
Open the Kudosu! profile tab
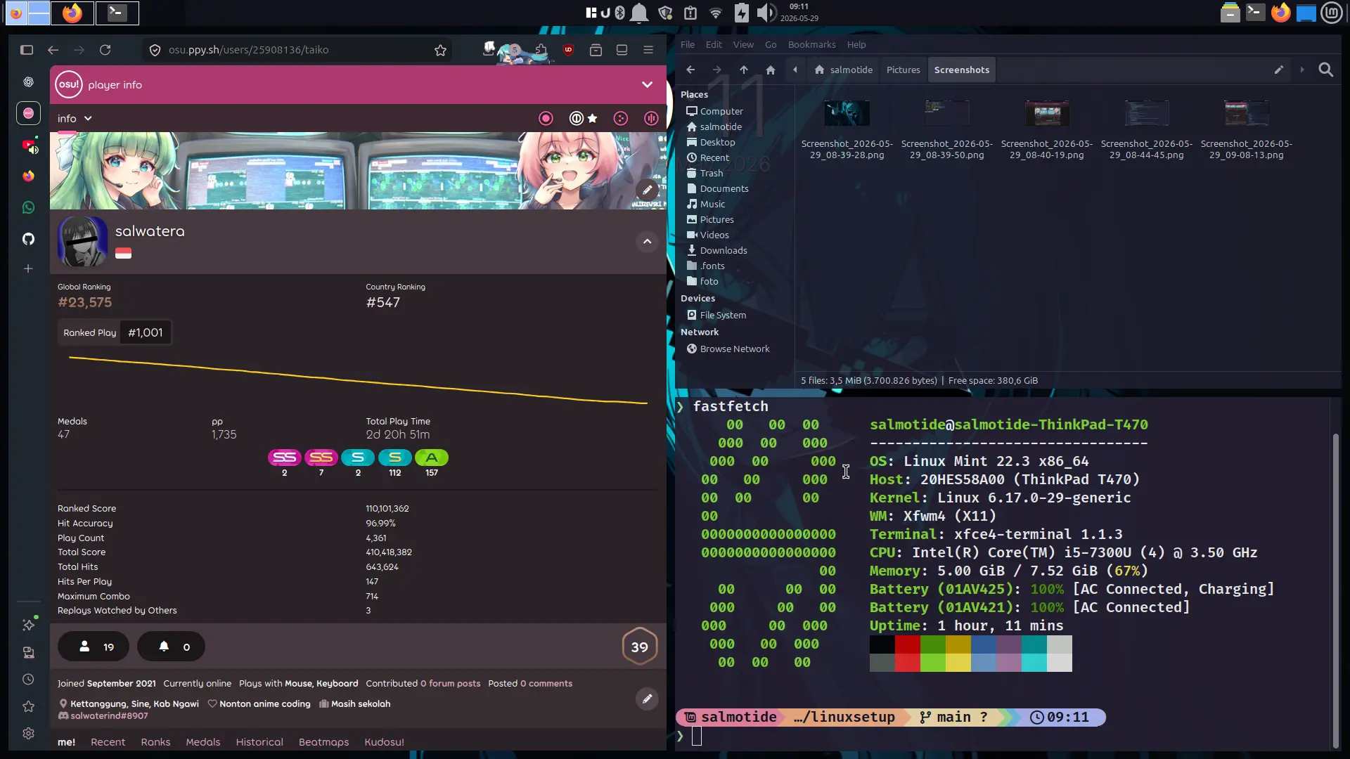pos(384,742)
